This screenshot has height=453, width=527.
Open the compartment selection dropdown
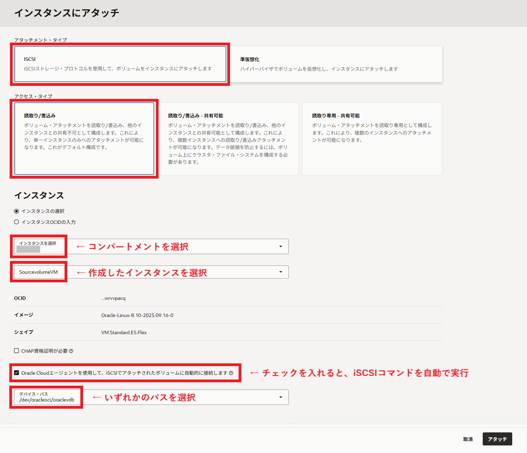coord(151,247)
